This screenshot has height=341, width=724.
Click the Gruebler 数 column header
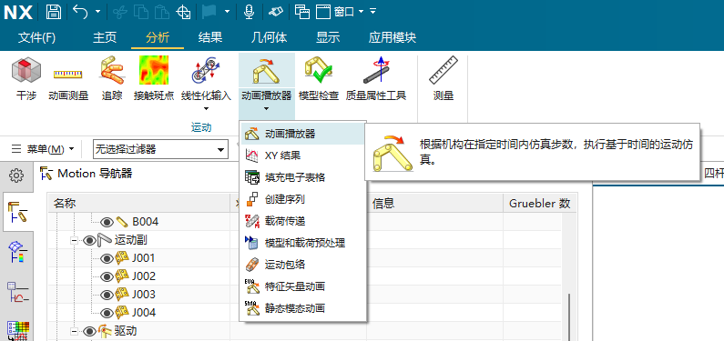(x=540, y=203)
